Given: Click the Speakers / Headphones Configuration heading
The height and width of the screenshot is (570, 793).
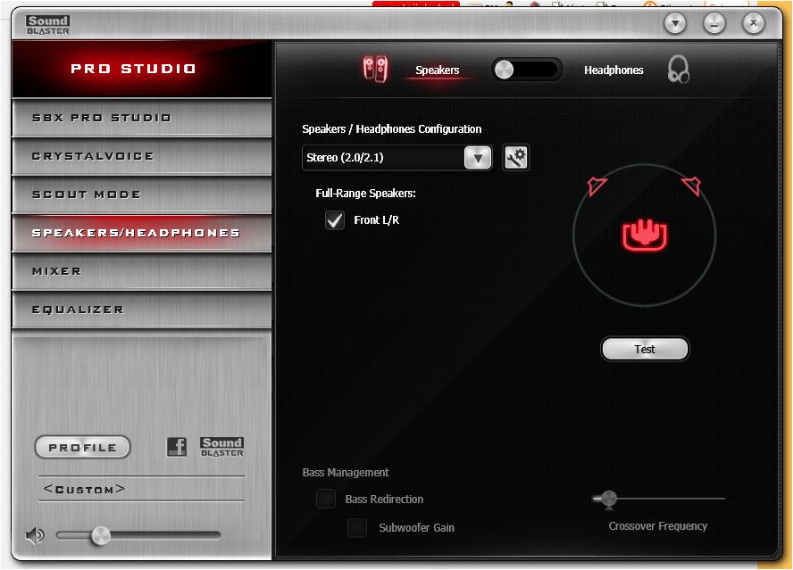Looking at the screenshot, I should tap(391, 129).
